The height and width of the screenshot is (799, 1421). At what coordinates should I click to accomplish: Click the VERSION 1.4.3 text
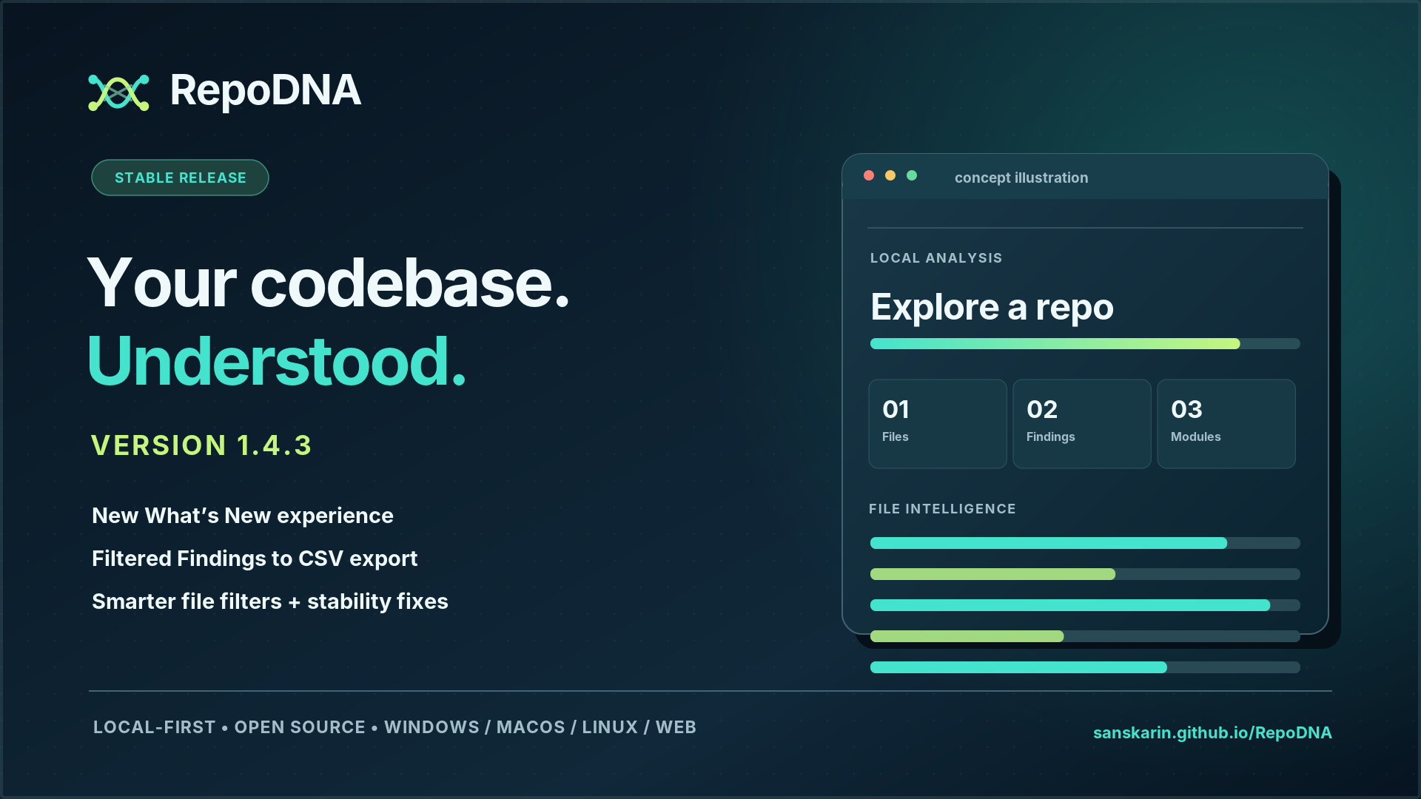coord(201,445)
